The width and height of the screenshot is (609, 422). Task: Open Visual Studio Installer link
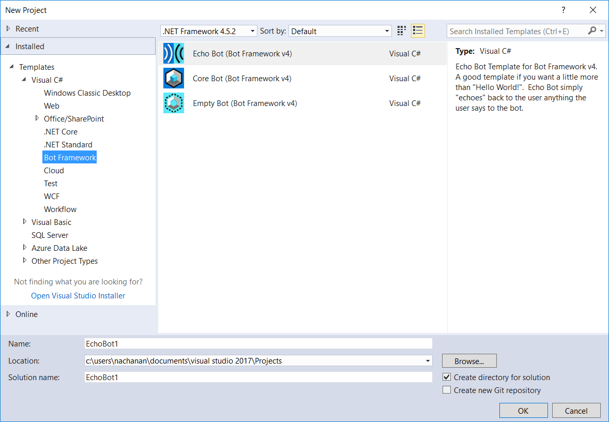pyautogui.click(x=78, y=296)
